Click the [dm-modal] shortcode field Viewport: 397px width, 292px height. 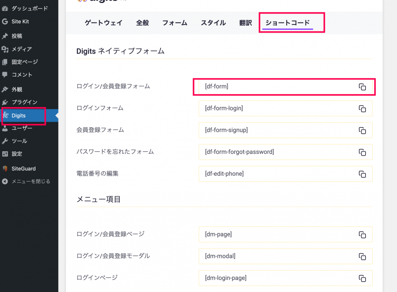285,256
